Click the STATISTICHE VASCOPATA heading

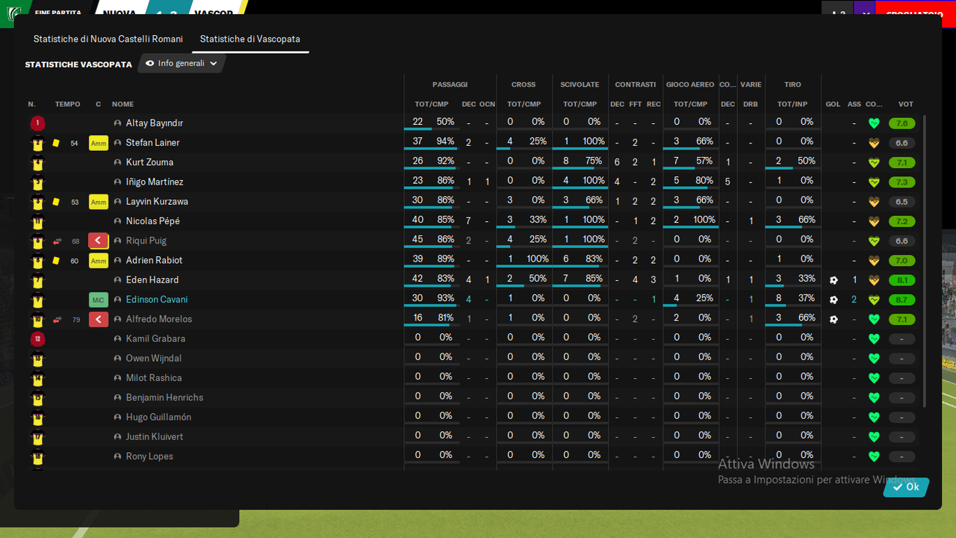(x=78, y=65)
